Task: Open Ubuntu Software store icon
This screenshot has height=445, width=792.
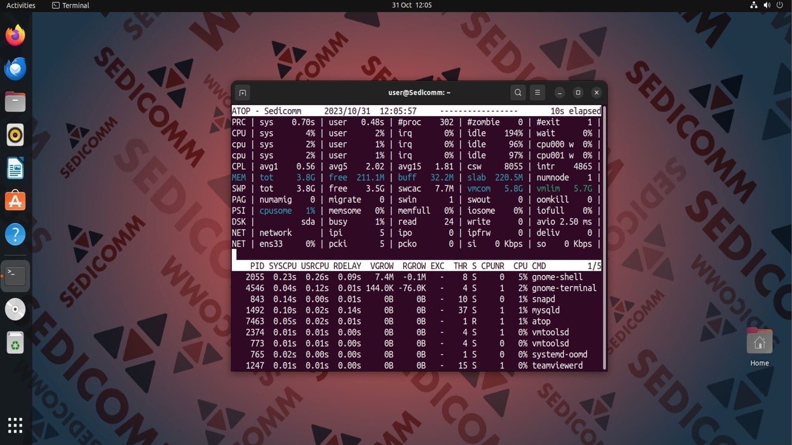Action: point(15,201)
